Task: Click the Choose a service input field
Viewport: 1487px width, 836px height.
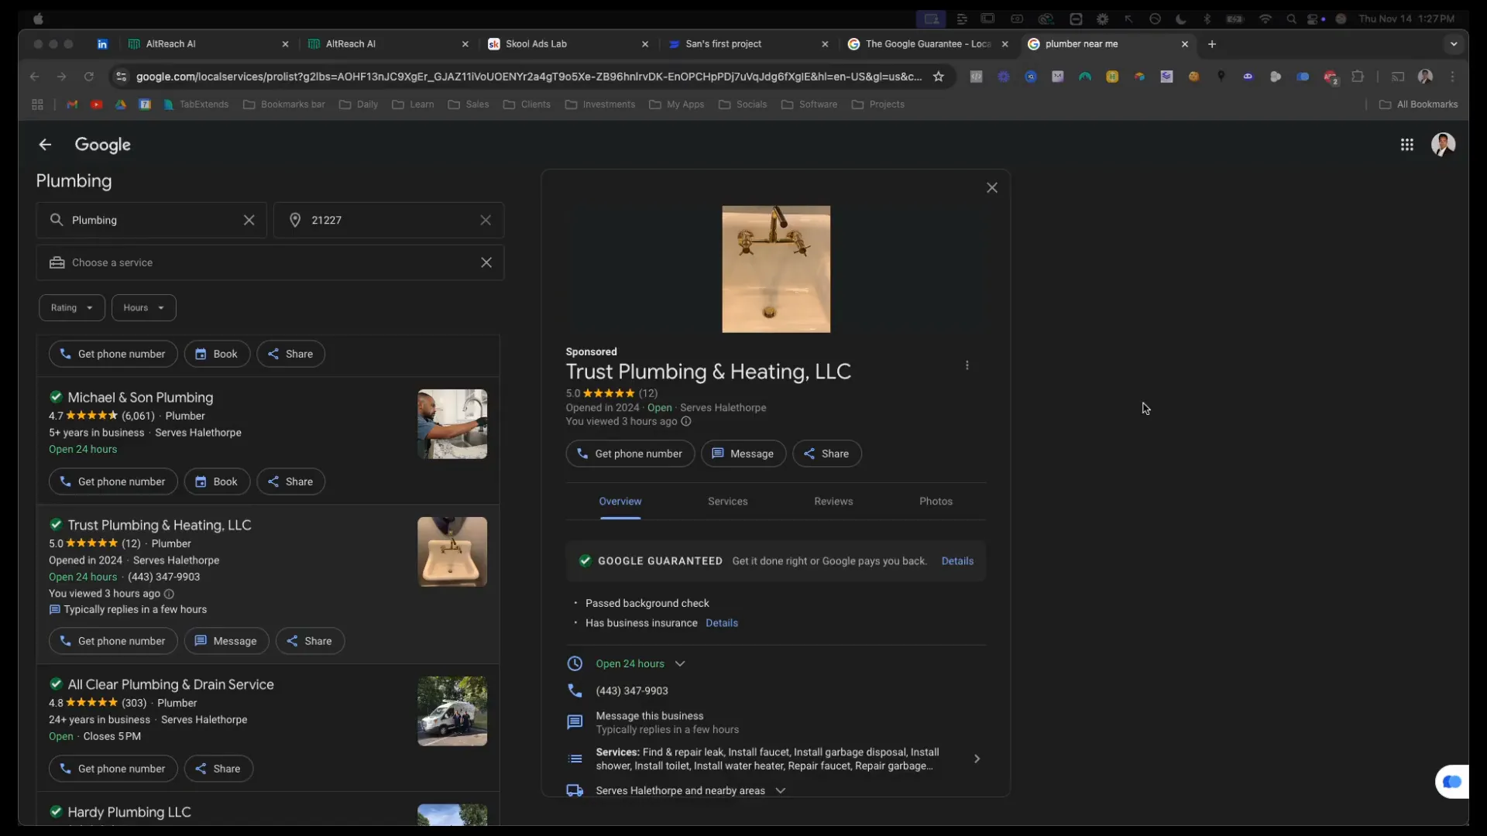Action: [263, 263]
